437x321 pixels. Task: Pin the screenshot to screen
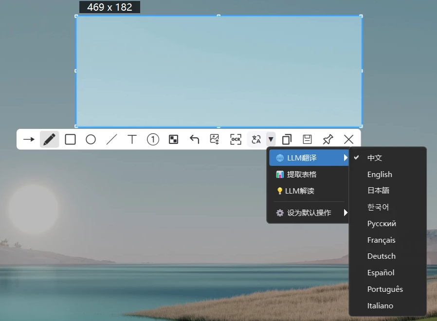[x=328, y=140]
